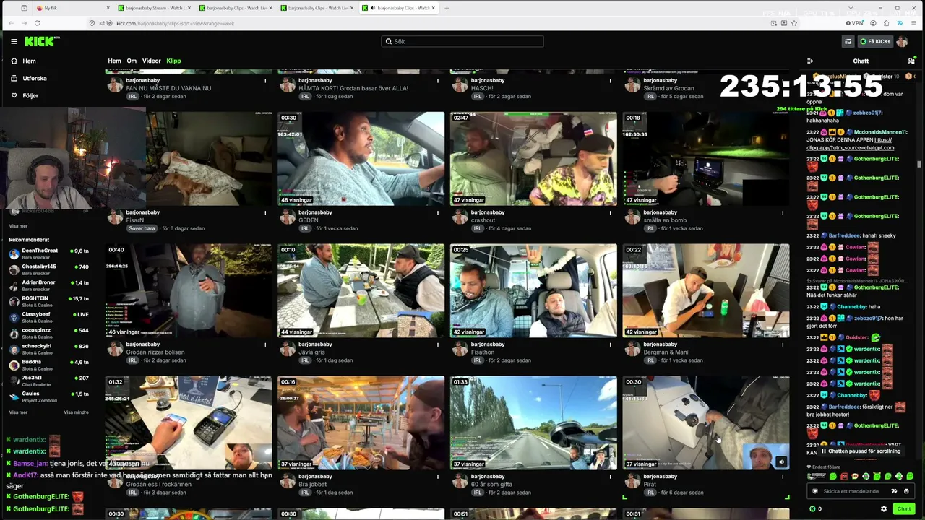Open Följer in the left sidebar
Screen dimensions: 925x520
30,95
